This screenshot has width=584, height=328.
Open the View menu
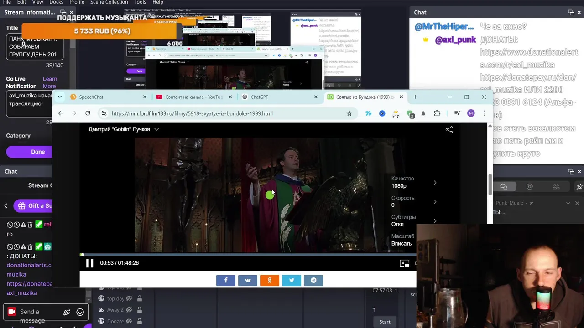(x=37, y=2)
